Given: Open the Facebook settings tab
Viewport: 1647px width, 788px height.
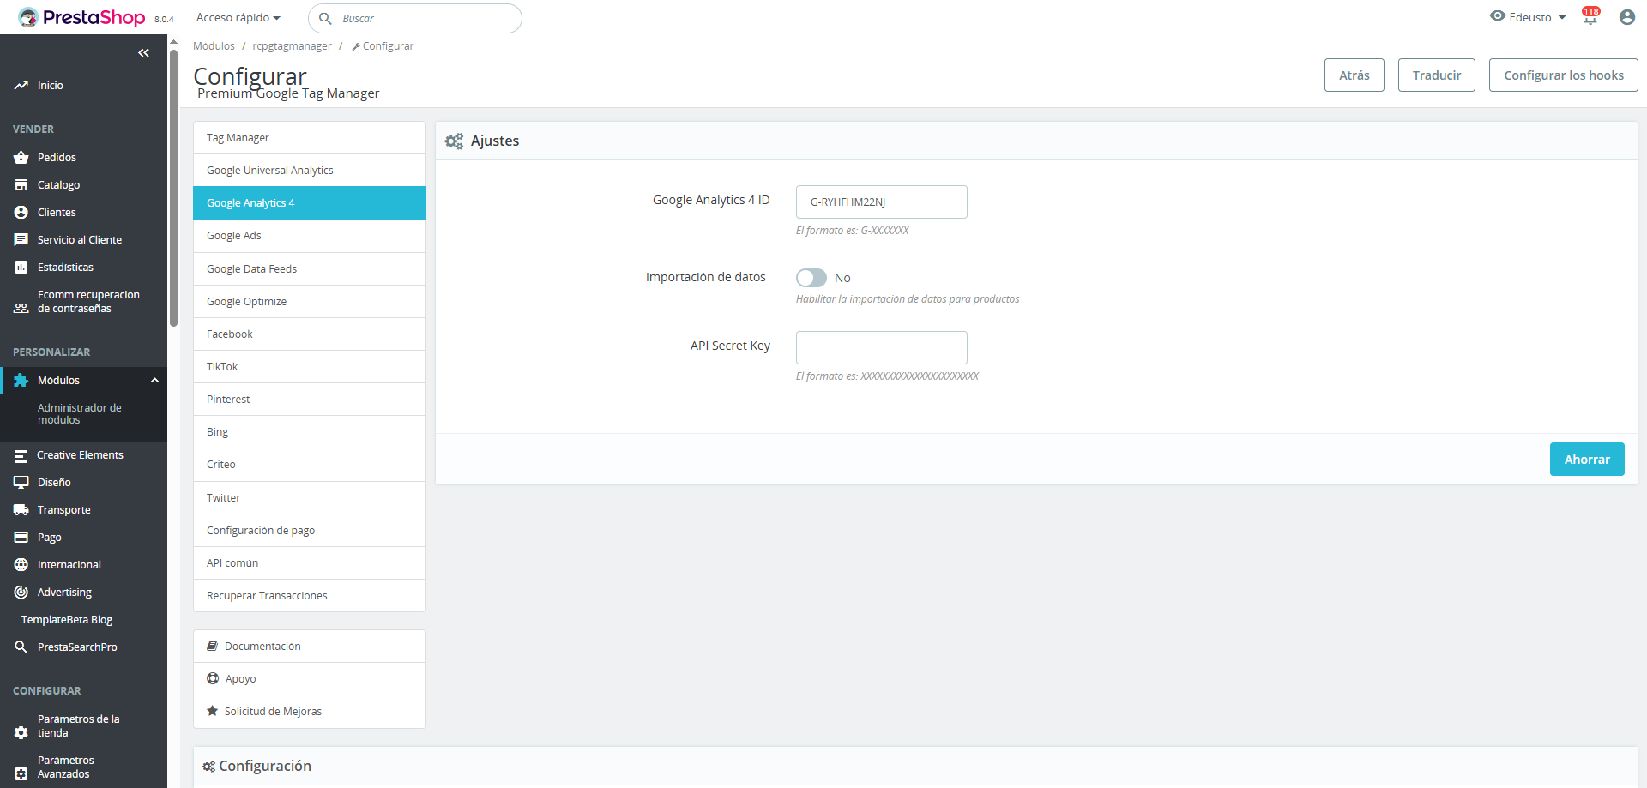Looking at the screenshot, I should point(310,334).
